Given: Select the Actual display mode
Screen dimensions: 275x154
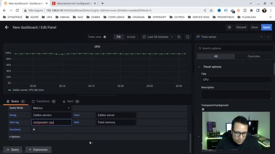Looking at the screenshot, I should click(131, 37).
